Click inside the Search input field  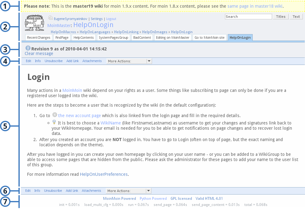[248, 16]
